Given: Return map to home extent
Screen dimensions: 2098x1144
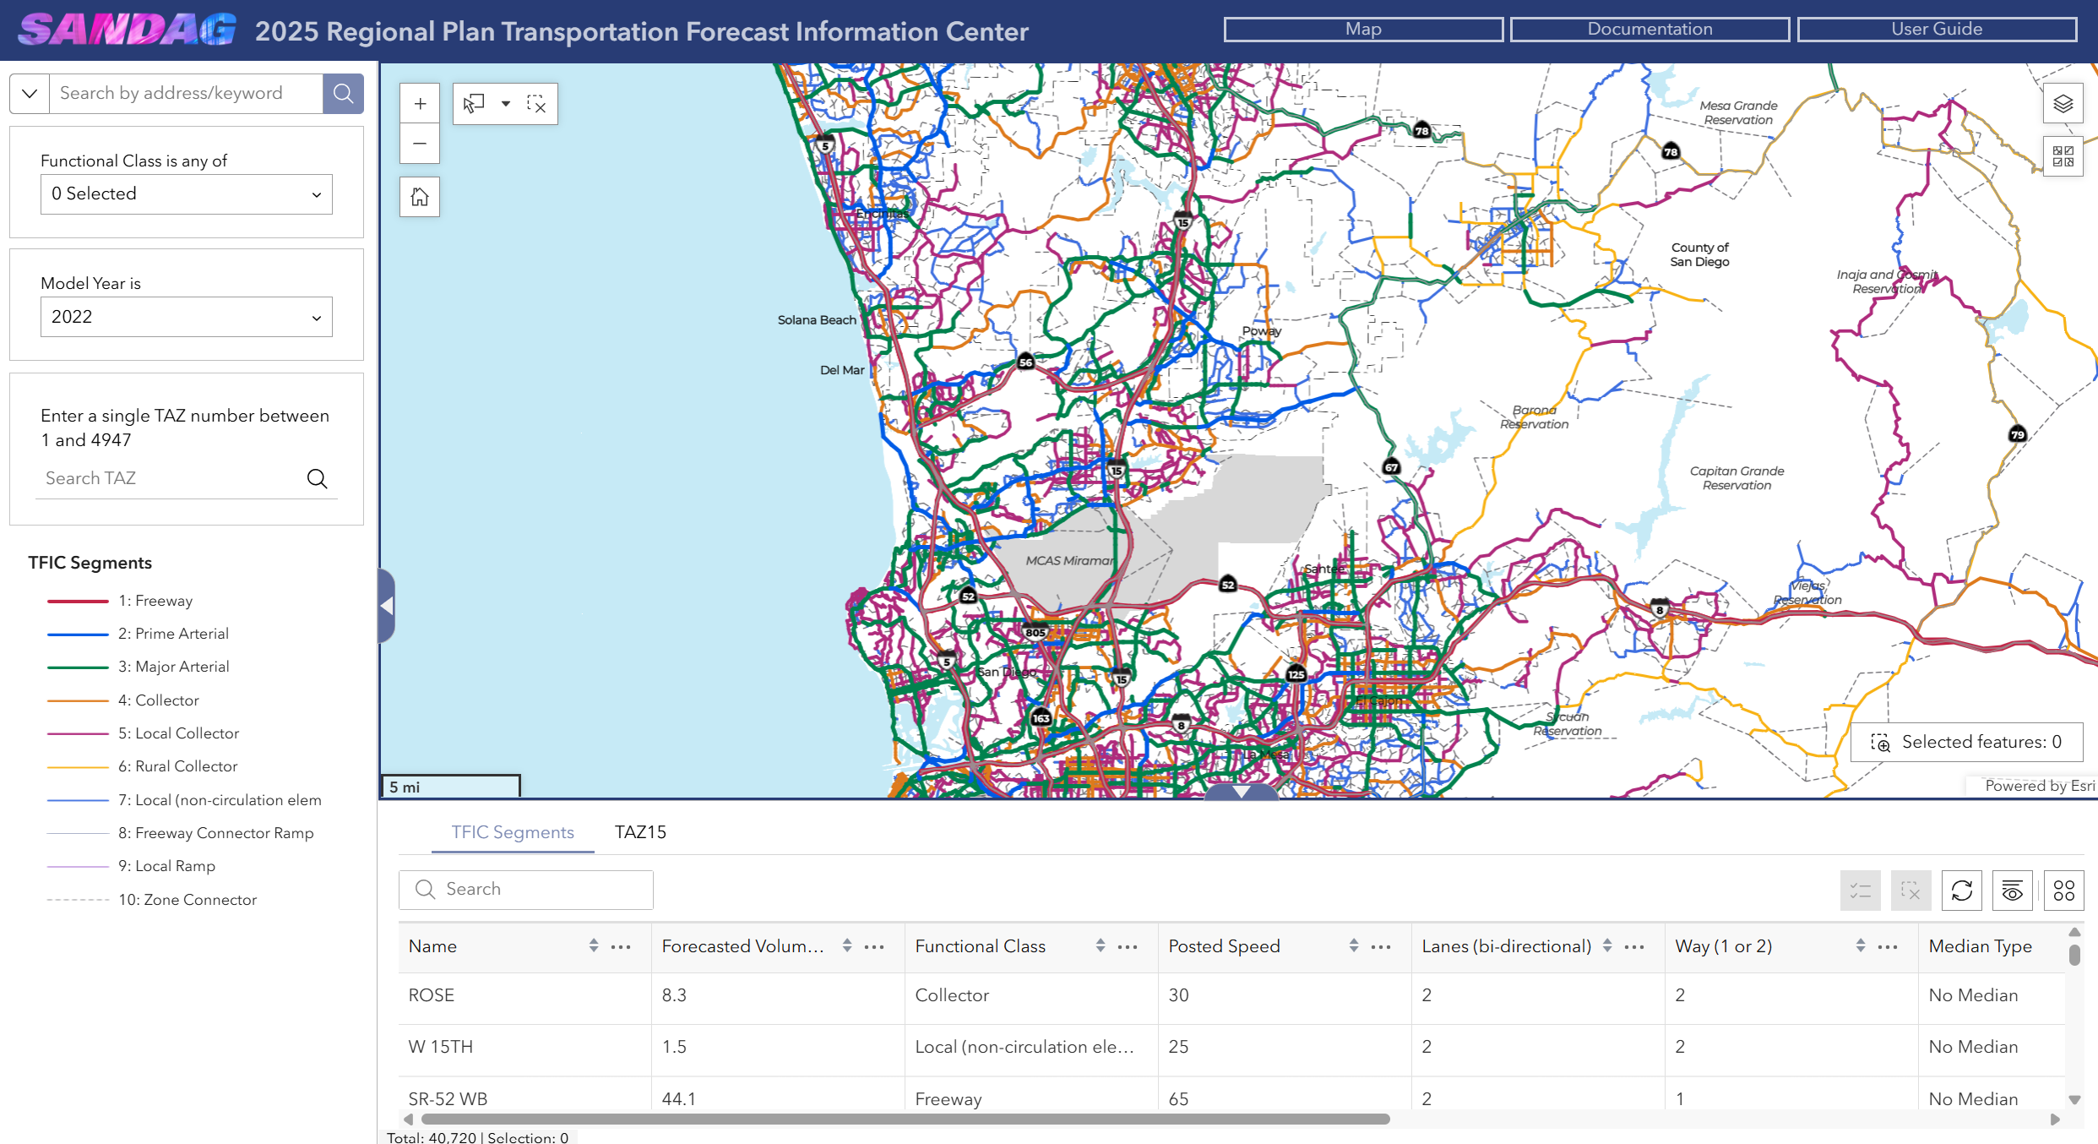Looking at the screenshot, I should [x=420, y=198].
